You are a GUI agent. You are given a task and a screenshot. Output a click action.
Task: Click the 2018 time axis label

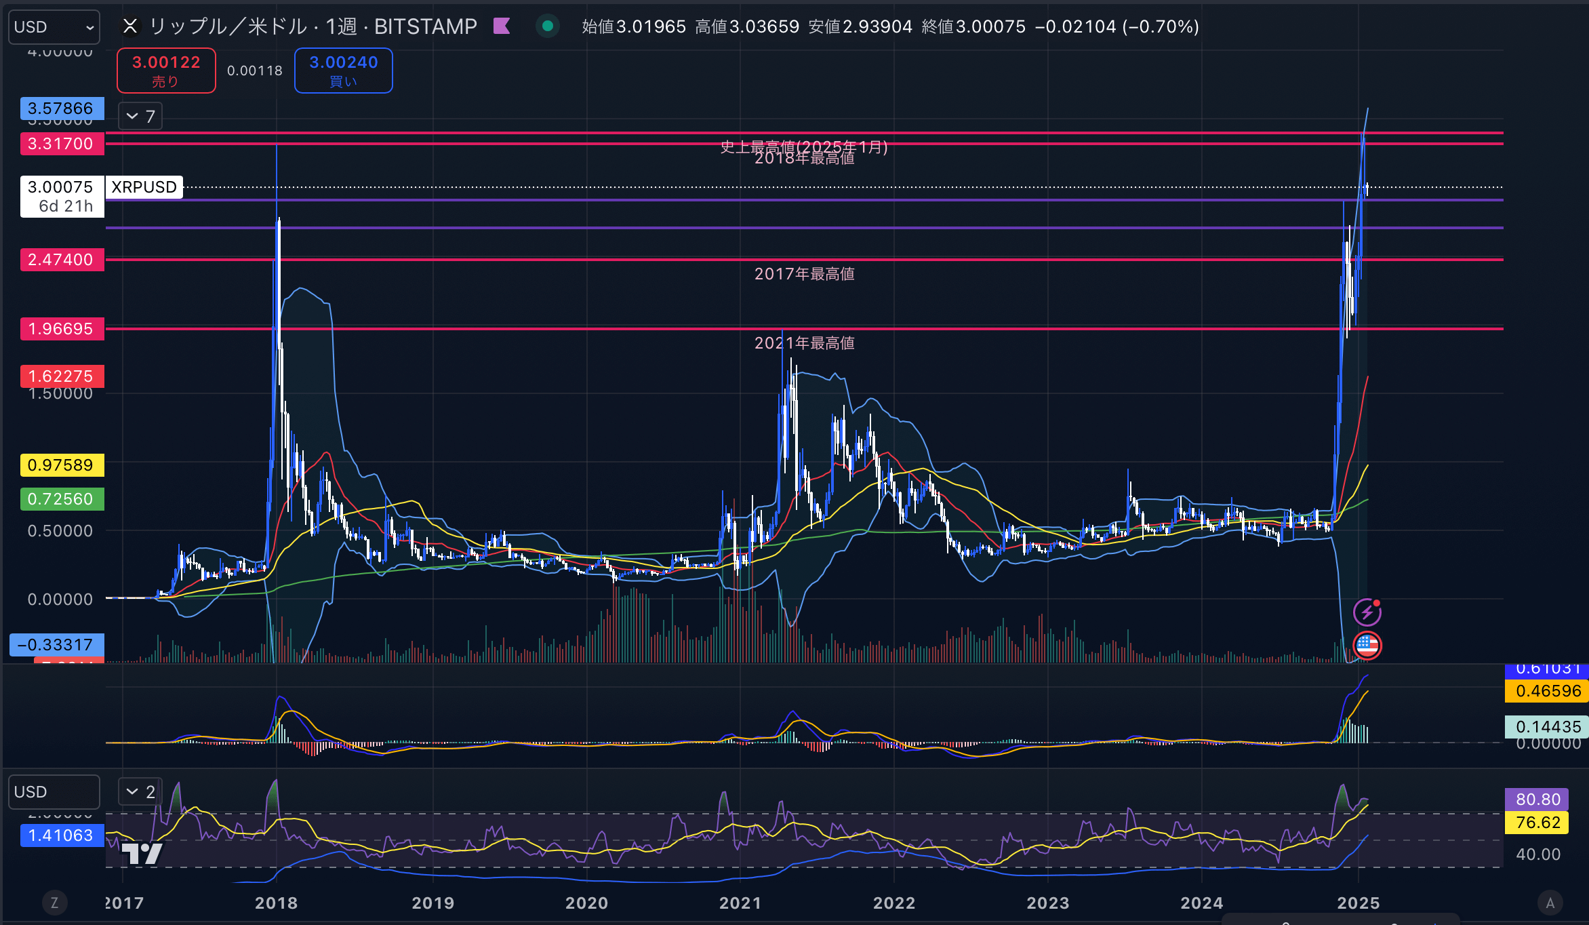tap(276, 903)
